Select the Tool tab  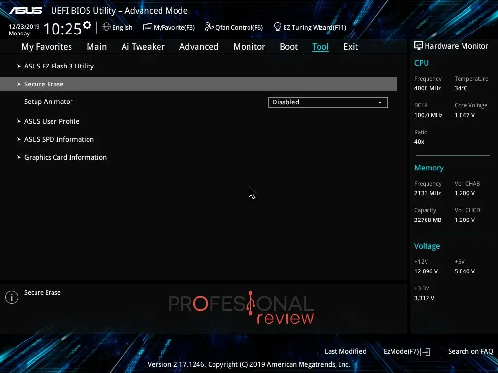(320, 47)
